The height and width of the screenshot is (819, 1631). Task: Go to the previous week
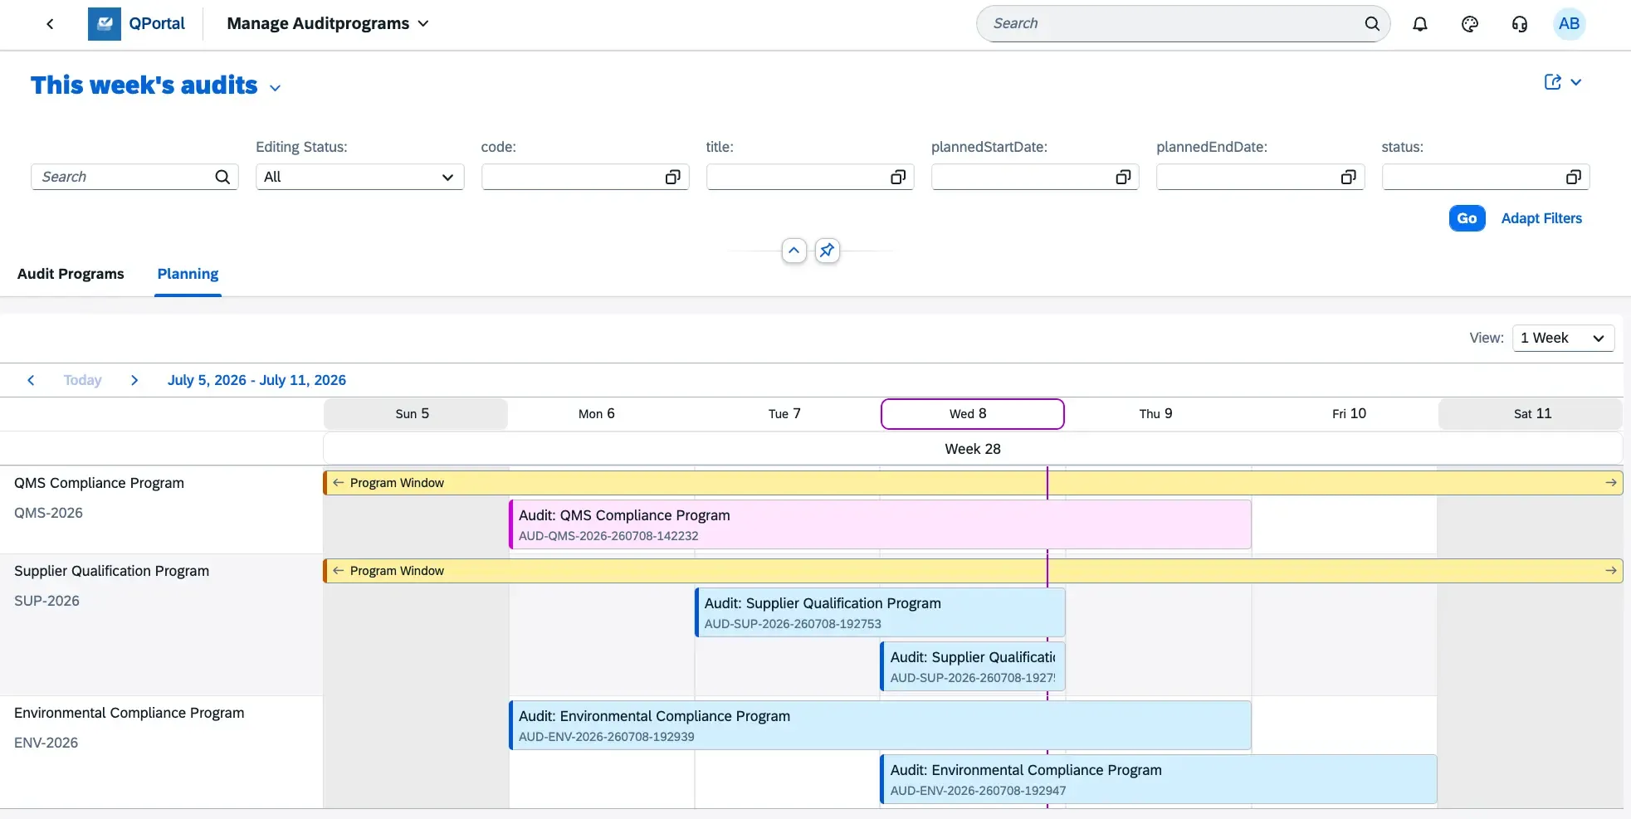tap(31, 380)
